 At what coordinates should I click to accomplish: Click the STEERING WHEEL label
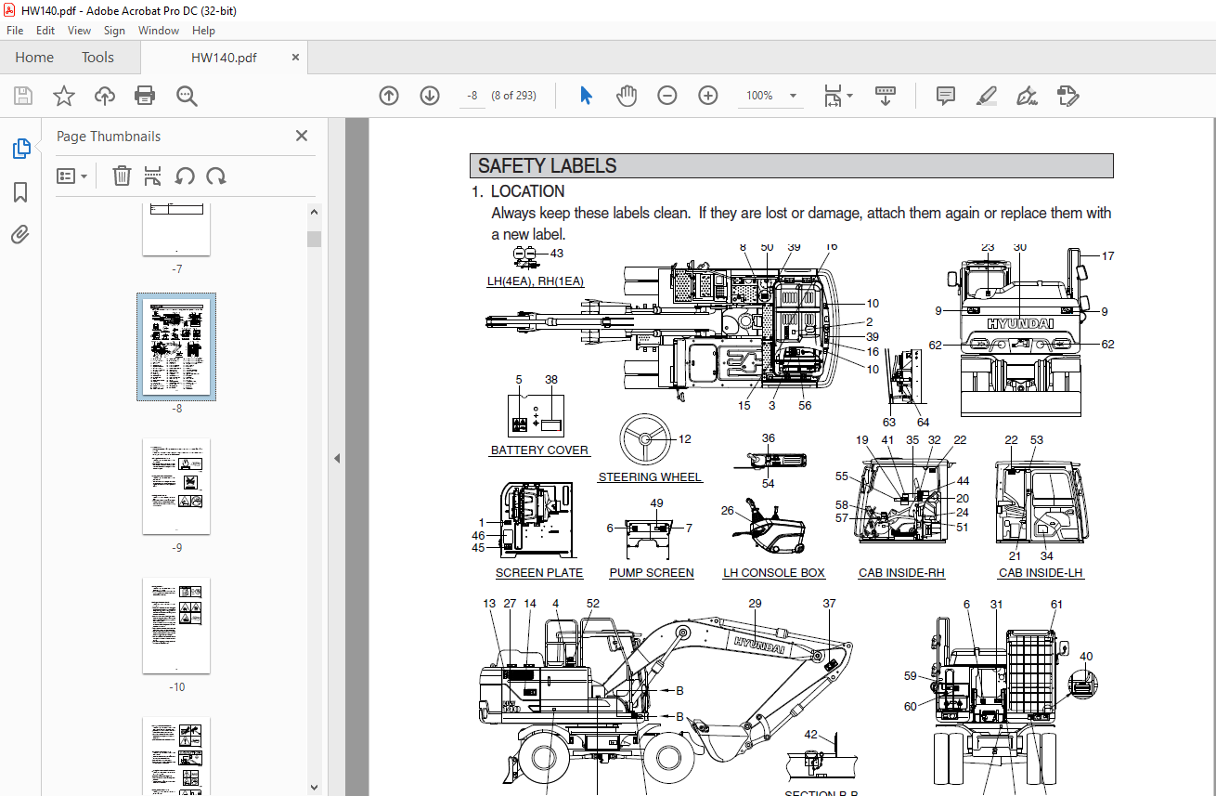tap(650, 477)
